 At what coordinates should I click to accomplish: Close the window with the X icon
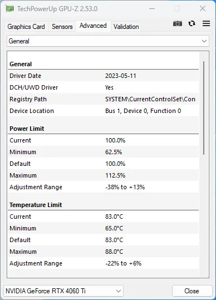203,8
